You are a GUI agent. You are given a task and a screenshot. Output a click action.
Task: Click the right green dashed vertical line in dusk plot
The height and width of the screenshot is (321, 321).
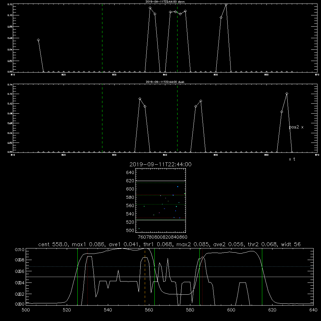177,118
